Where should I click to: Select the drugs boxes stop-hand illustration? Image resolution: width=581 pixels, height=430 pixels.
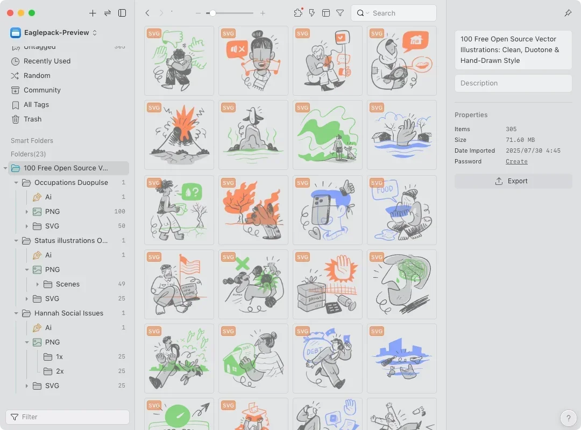coord(328,284)
